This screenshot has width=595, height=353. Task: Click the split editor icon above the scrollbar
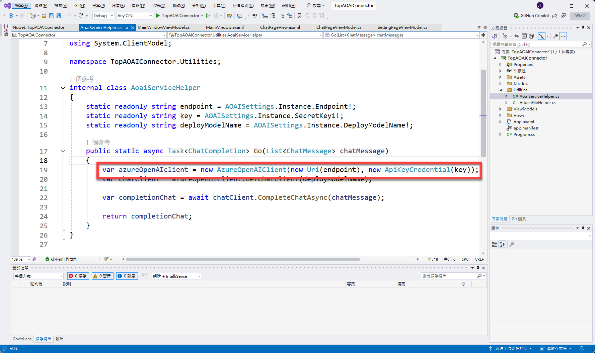click(x=483, y=35)
